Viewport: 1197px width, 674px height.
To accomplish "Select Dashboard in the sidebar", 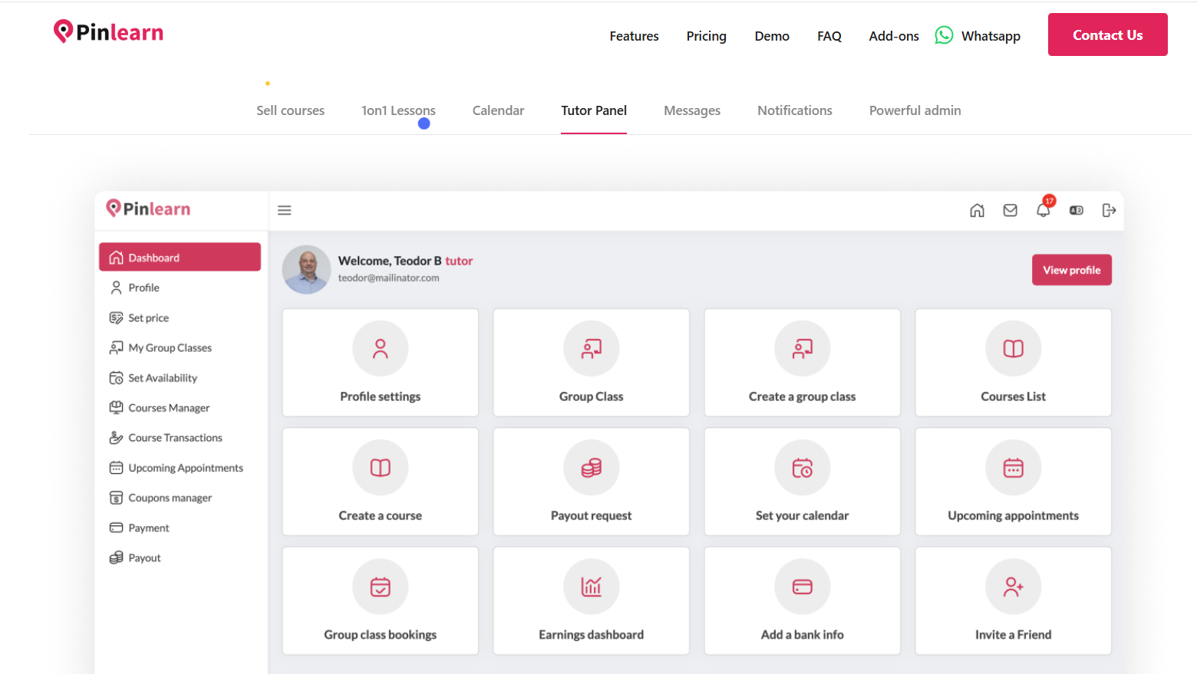I will pos(180,257).
